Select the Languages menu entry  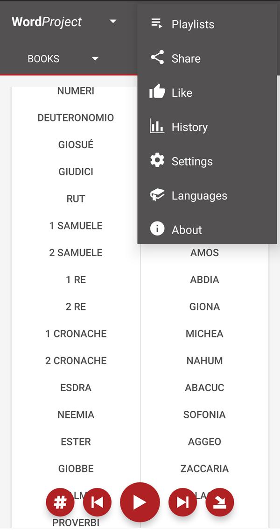(199, 195)
